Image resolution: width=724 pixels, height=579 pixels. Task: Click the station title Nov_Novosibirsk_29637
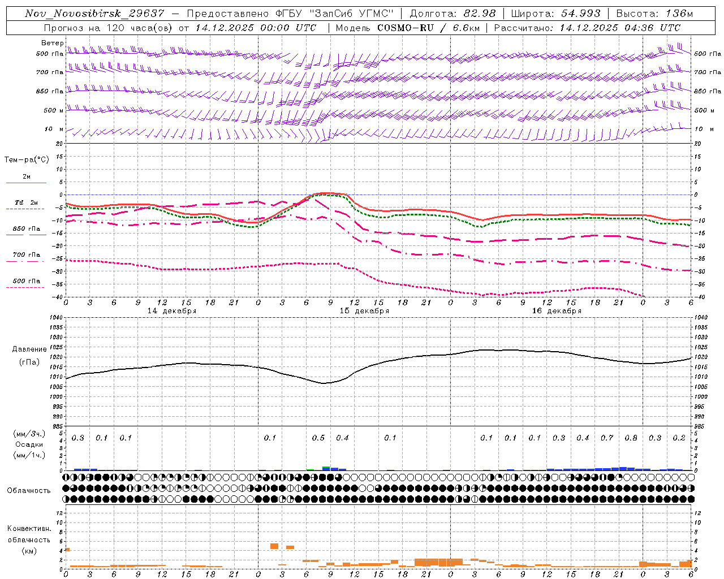[x=94, y=14]
